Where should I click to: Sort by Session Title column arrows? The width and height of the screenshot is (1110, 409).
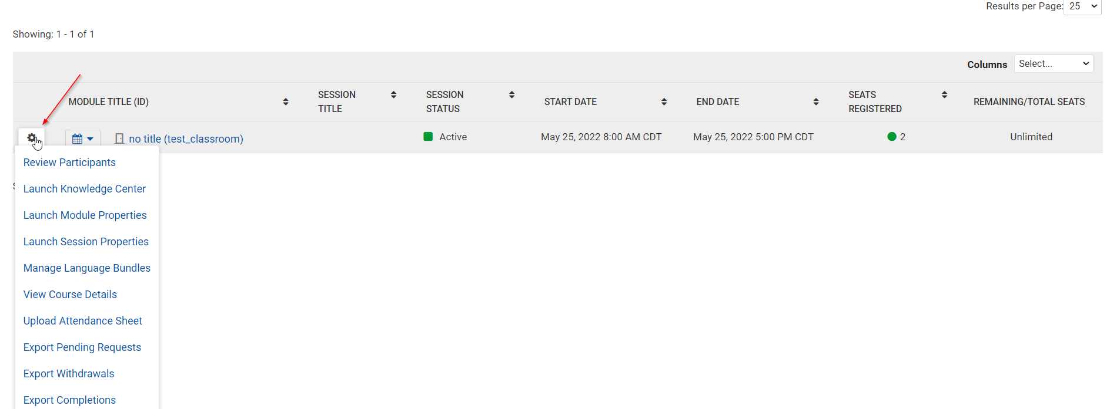(x=393, y=95)
